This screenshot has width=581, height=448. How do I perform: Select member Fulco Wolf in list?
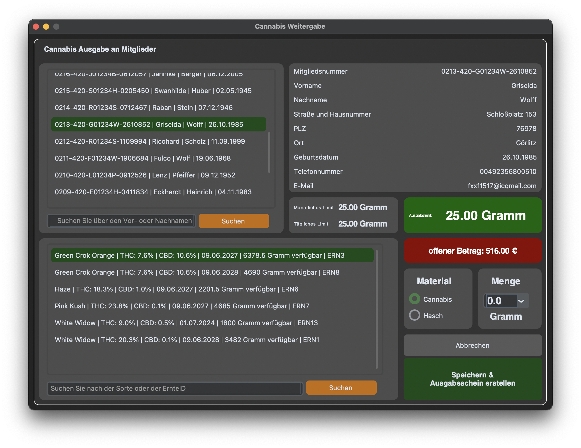(143, 158)
